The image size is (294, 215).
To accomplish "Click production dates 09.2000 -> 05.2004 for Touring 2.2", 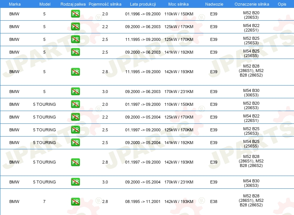I will (x=143, y=117).
